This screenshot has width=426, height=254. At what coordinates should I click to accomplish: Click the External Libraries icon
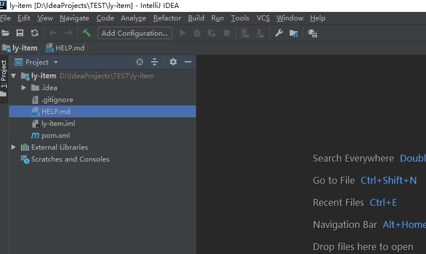click(25, 147)
